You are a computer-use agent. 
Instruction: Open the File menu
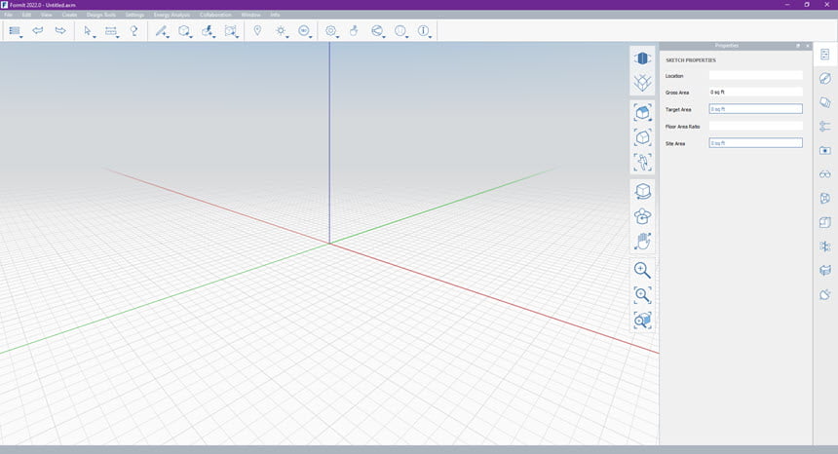9,15
